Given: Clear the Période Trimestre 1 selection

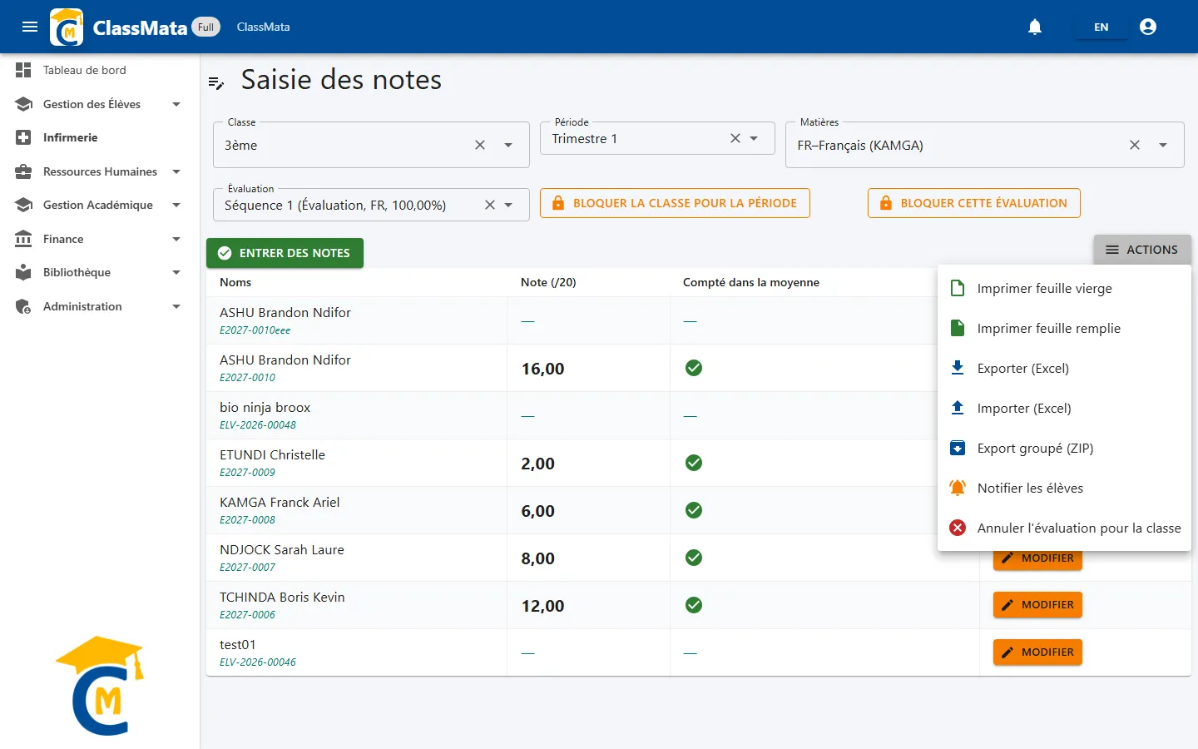Looking at the screenshot, I should click(x=735, y=138).
